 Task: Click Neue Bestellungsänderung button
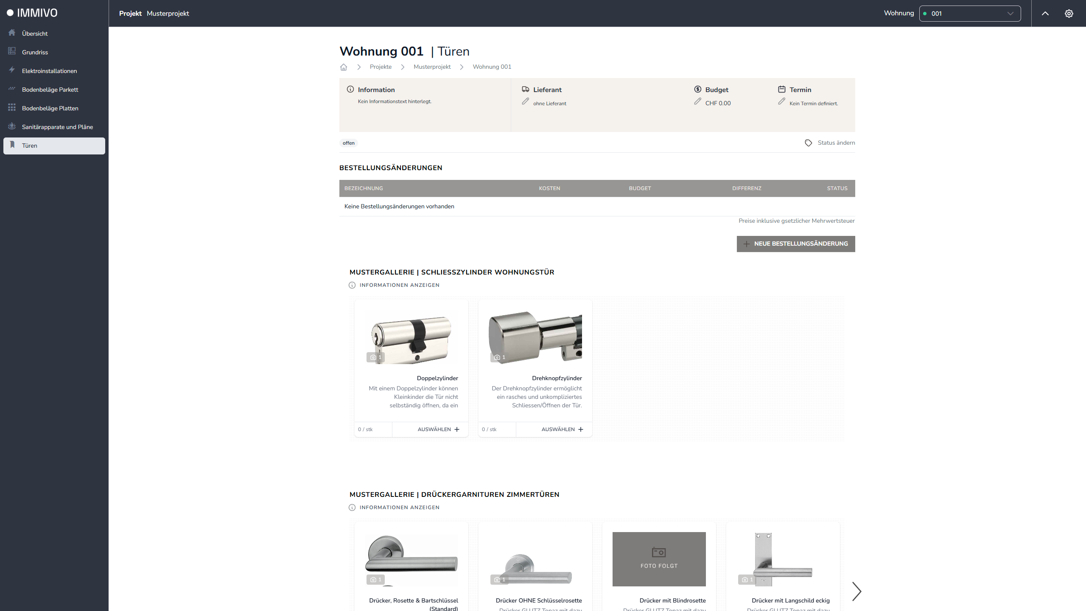tap(795, 244)
